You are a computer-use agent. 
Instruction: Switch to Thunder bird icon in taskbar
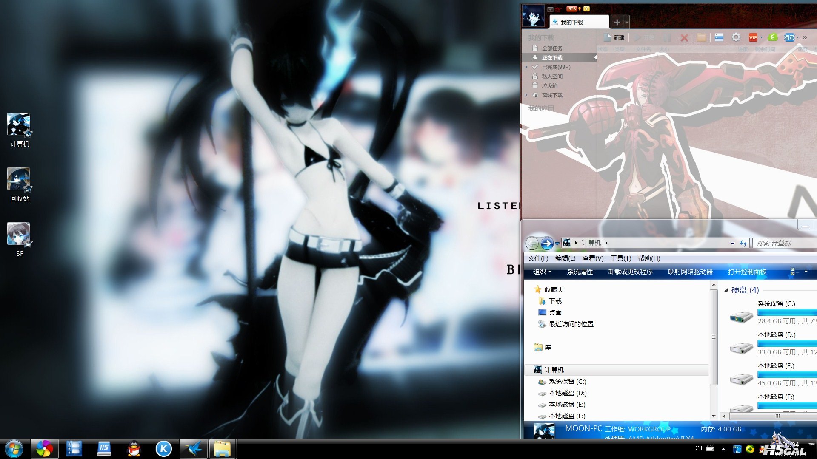coord(194,449)
